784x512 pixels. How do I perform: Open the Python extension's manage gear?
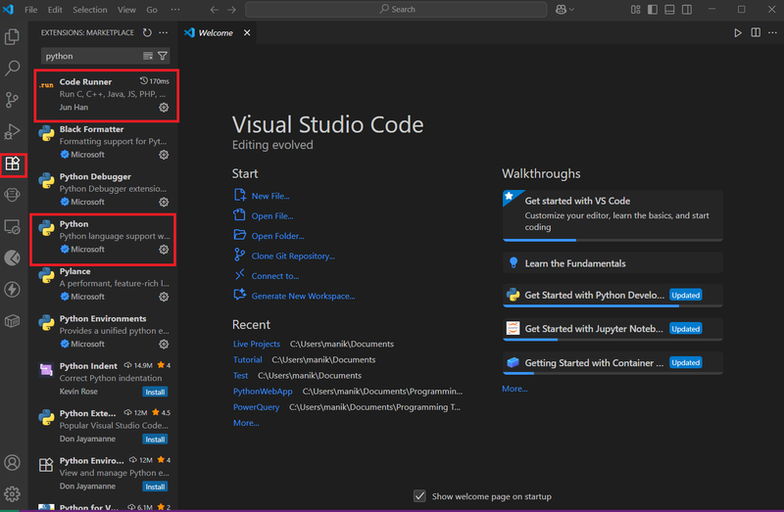click(164, 250)
